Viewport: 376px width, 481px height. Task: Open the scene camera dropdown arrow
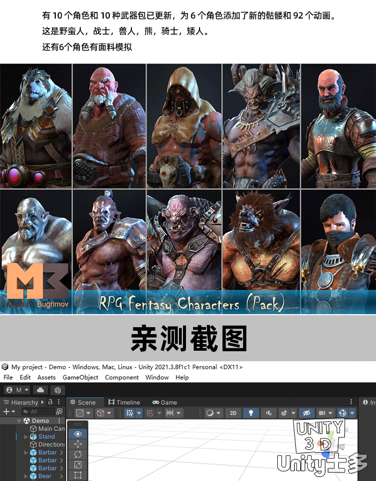(x=330, y=413)
